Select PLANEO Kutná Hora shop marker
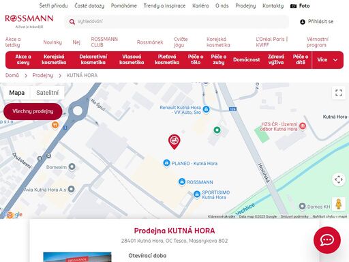 click(166, 163)
